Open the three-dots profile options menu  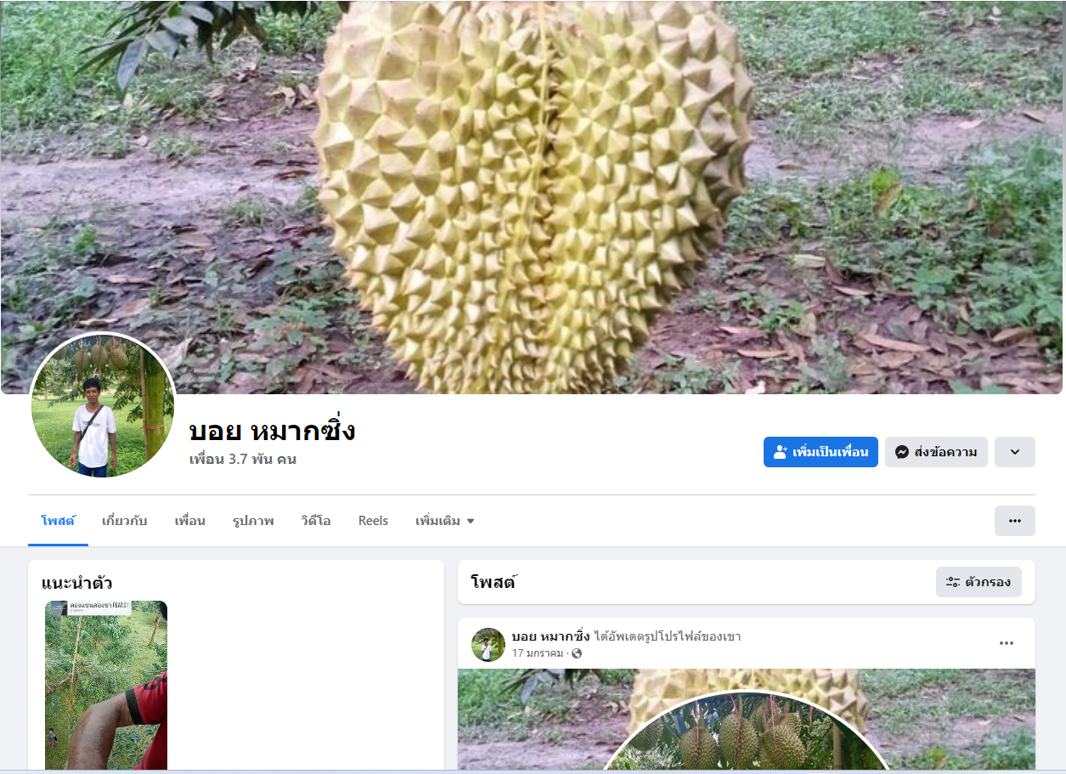1014,521
